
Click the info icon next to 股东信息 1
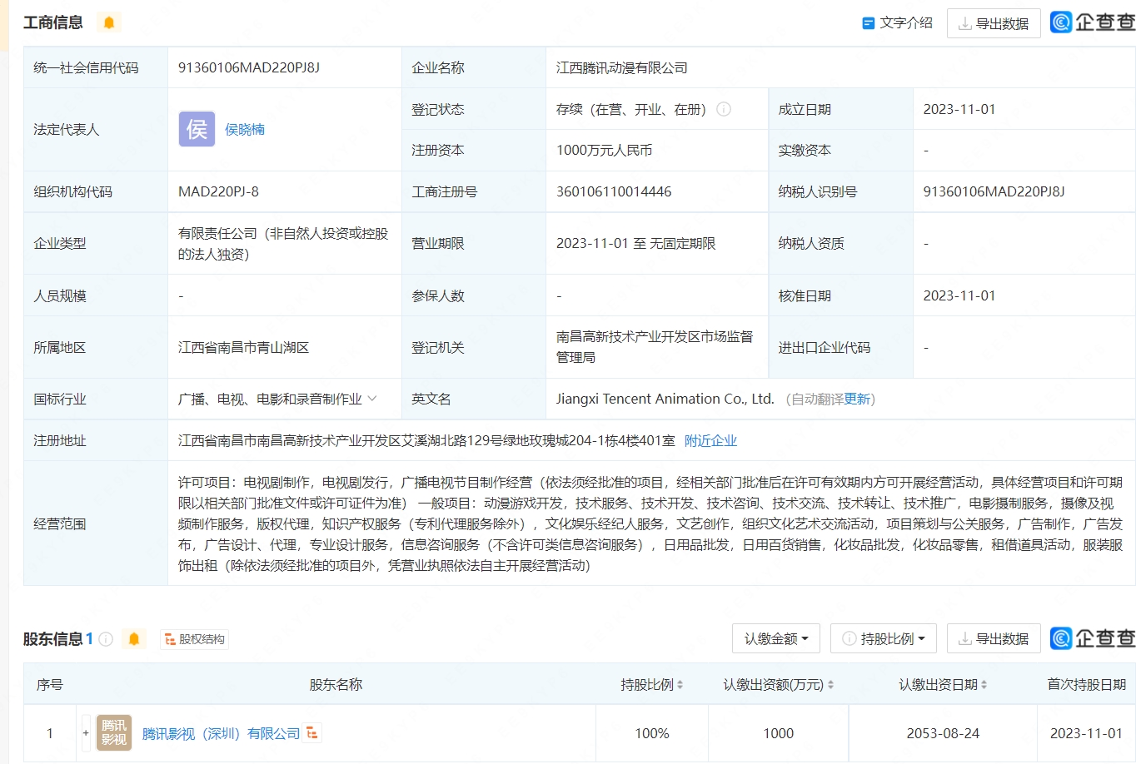pyautogui.click(x=106, y=639)
